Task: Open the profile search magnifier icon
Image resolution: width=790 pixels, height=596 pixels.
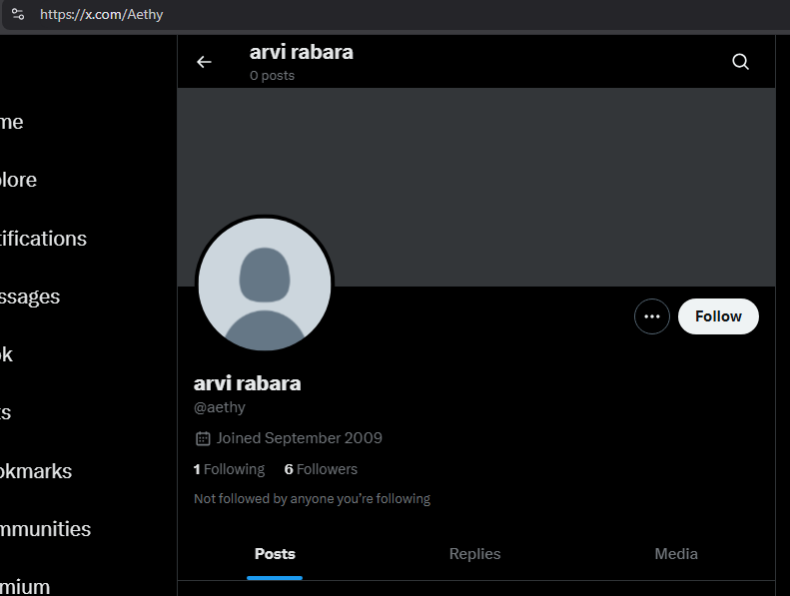Action: (740, 62)
